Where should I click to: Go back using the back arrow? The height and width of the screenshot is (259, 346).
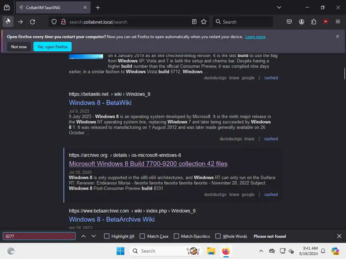click(8, 22)
